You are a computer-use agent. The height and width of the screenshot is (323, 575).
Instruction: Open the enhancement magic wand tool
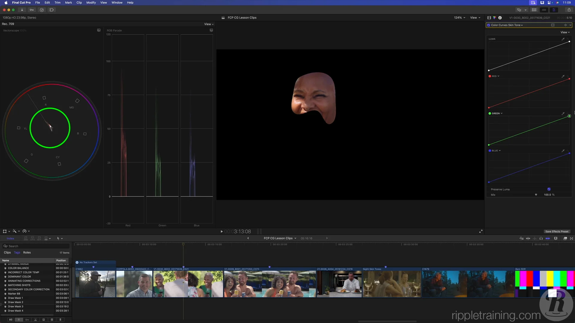click(x=14, y=231)
